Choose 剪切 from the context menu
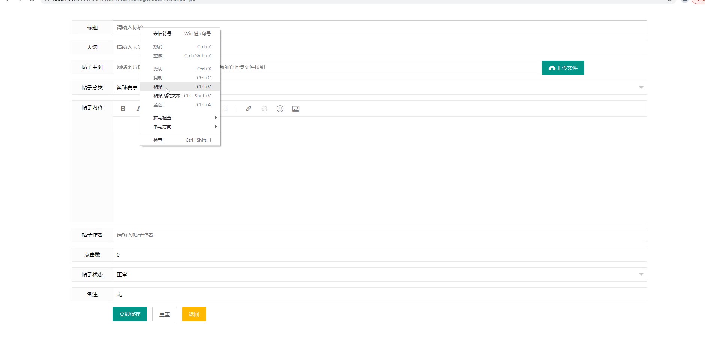This screenshot has height=346, width=705. click(x=180, y=69)
